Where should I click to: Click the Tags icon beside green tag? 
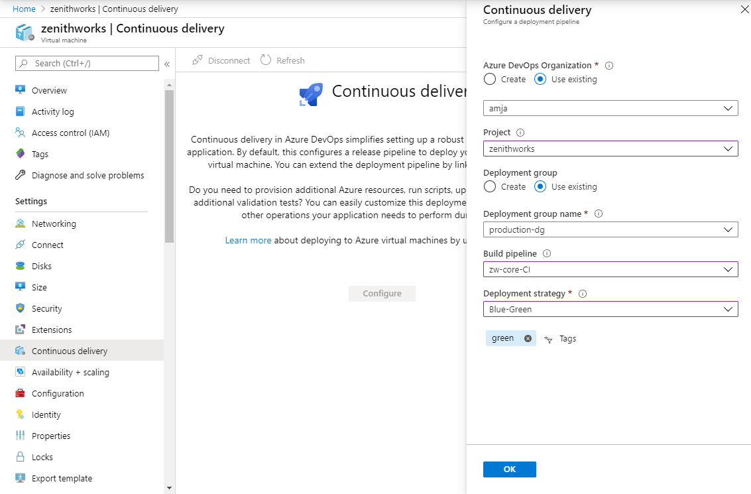click(x=548, y=339)
